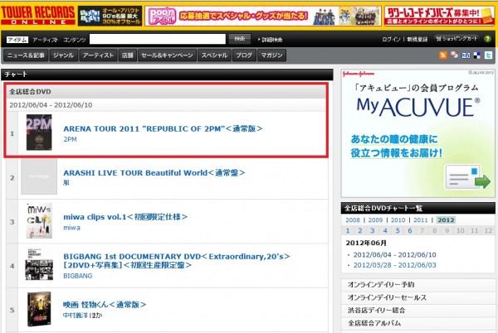Screen dimensions: 498x333
Task: Click the 嵐 artist link
Action: coord(66,183)
